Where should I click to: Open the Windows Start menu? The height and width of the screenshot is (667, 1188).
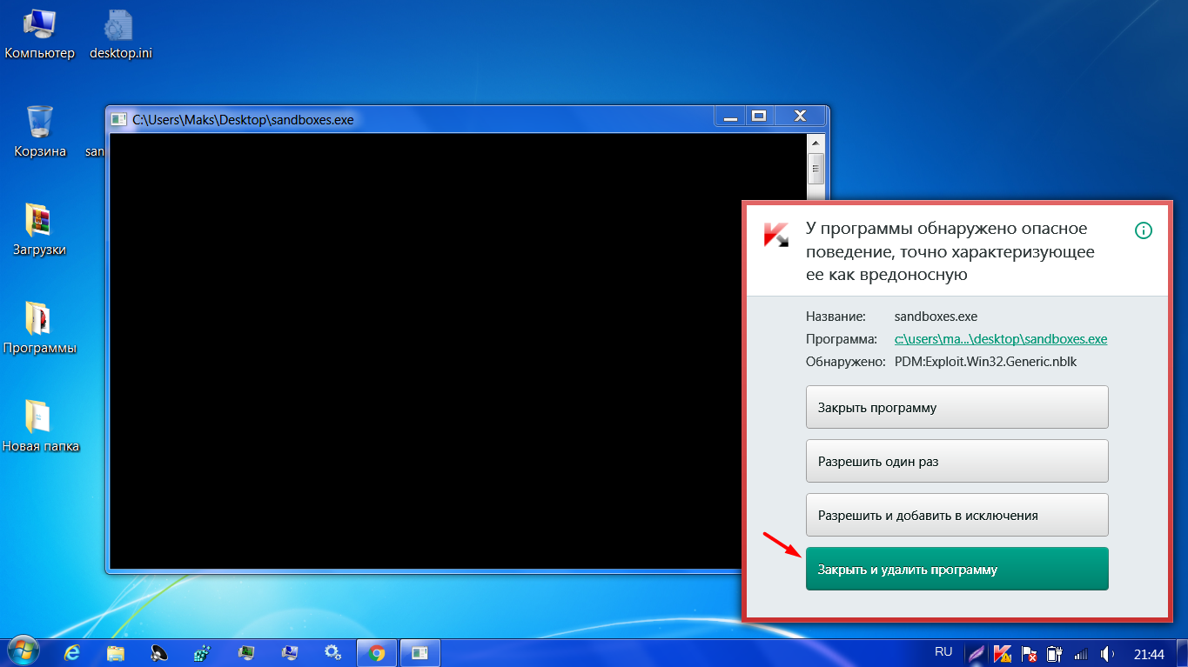pos(22,652)
